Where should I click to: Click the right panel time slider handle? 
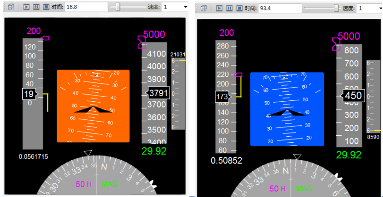(336, 8)
